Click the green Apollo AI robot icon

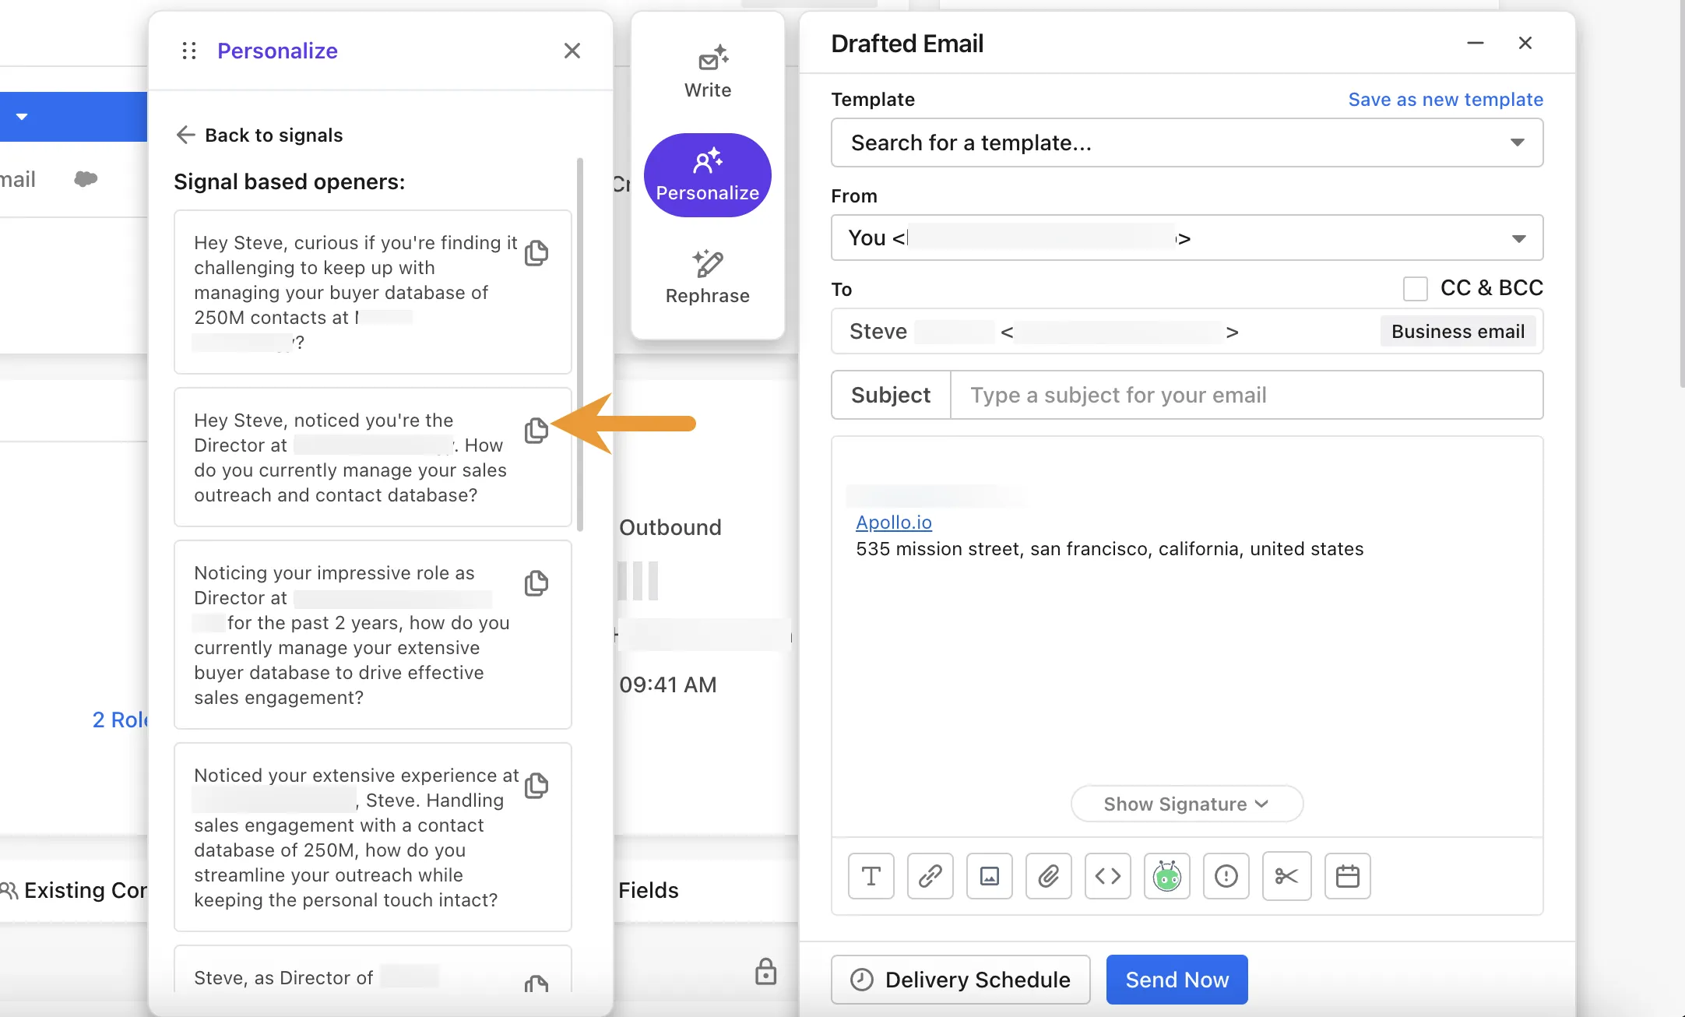pyautogui.click(x=1166, y=876)
